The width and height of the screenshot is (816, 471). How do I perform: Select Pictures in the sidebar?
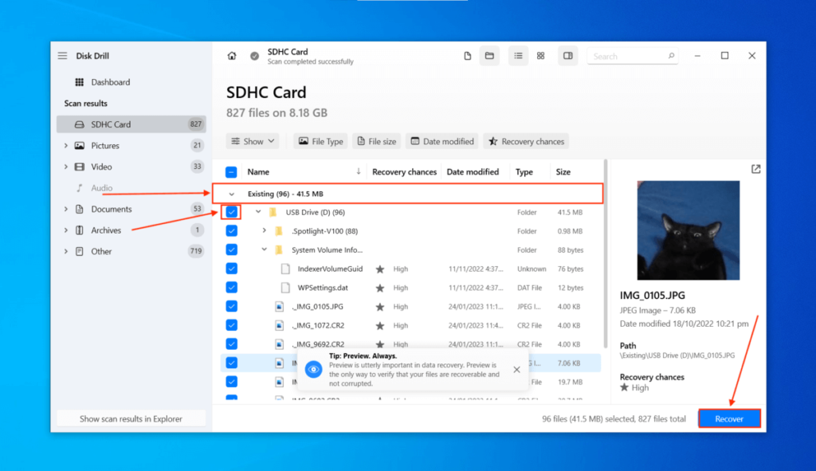coord(107,145)
